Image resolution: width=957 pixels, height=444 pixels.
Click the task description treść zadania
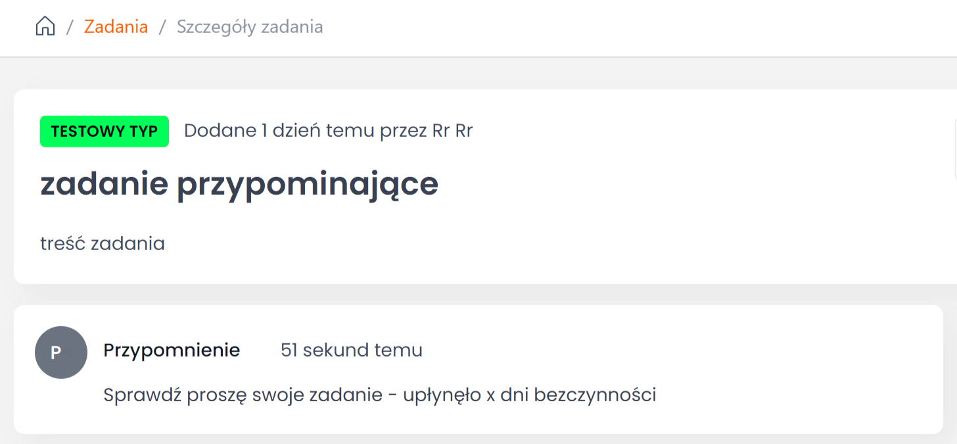click(103, 244)
